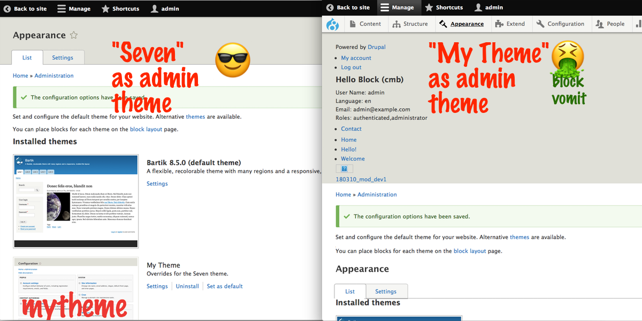642x321 pixels.
Task: Open My account link
Action: click(356, 58)
